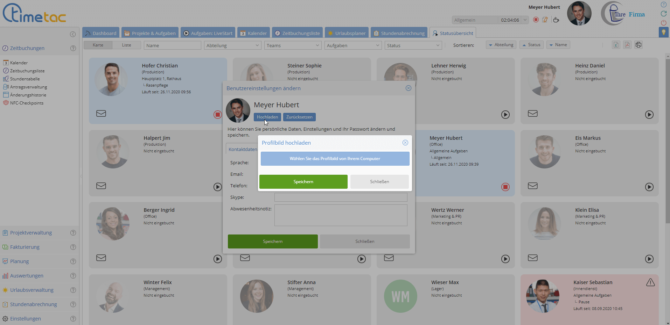The height and width of the screenshot is (325, 670).
Task: Open the Urlaubsplaner tab
Action: (x=347, y=33)
